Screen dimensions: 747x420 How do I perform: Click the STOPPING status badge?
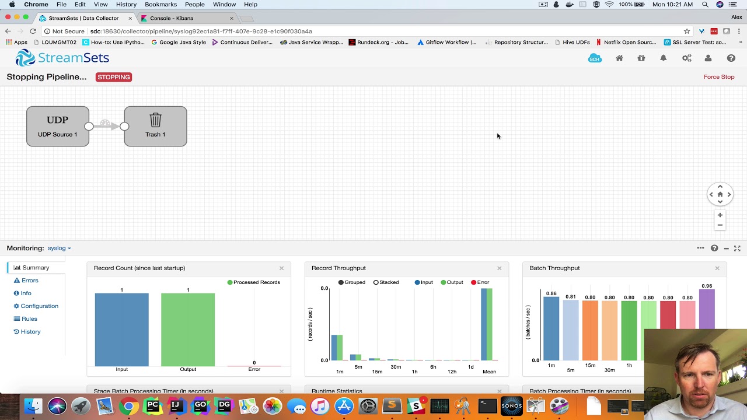click(114, 77)
